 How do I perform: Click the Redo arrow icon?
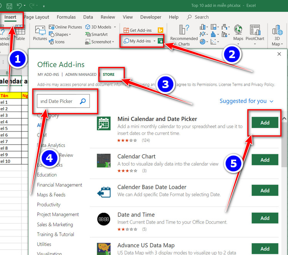click(31, 6)
